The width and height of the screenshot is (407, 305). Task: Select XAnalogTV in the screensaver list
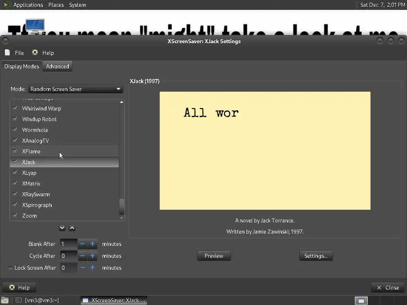click(64, 141)
